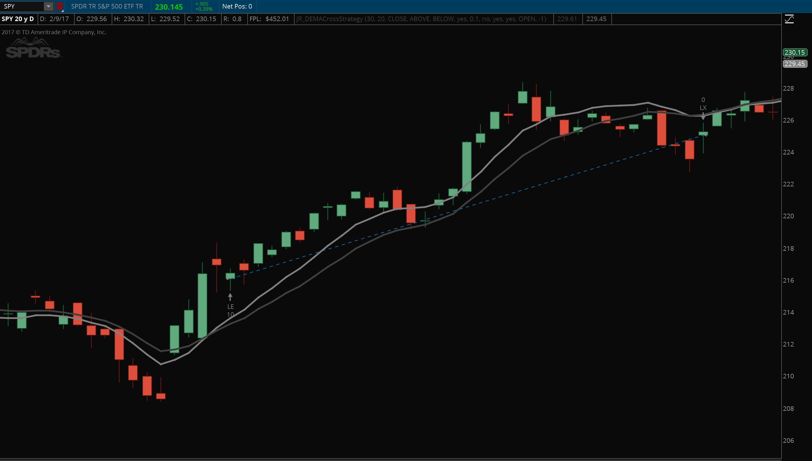Click the TD Ameritrade copyright text
812x461 pixels.
[x=54, y=32]
